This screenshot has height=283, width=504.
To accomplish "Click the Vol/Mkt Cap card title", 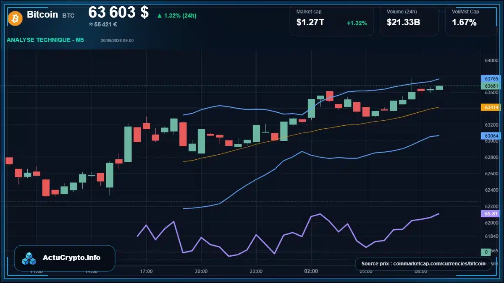I will tap(465, 12).
